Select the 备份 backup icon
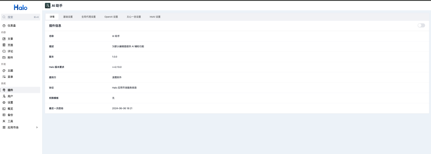This screenshot has width=431, height=154. [4, 115]
